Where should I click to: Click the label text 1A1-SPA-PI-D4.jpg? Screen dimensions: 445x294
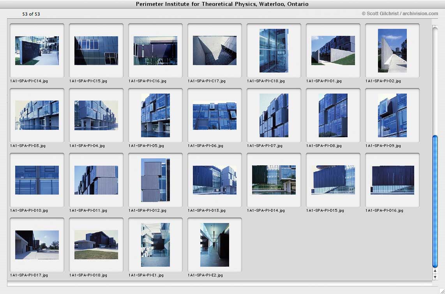point(87,146)
